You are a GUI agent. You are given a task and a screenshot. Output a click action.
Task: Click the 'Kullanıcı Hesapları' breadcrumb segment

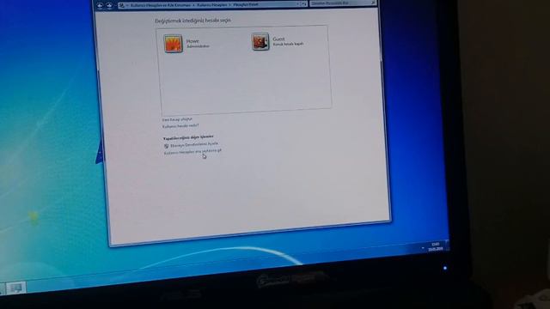[212, 5]
